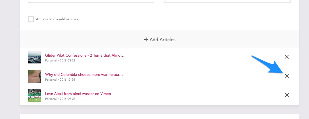Click the 2016-09-28 date text
The width and height of the screenshot is (309, 119).
(68, 99)
